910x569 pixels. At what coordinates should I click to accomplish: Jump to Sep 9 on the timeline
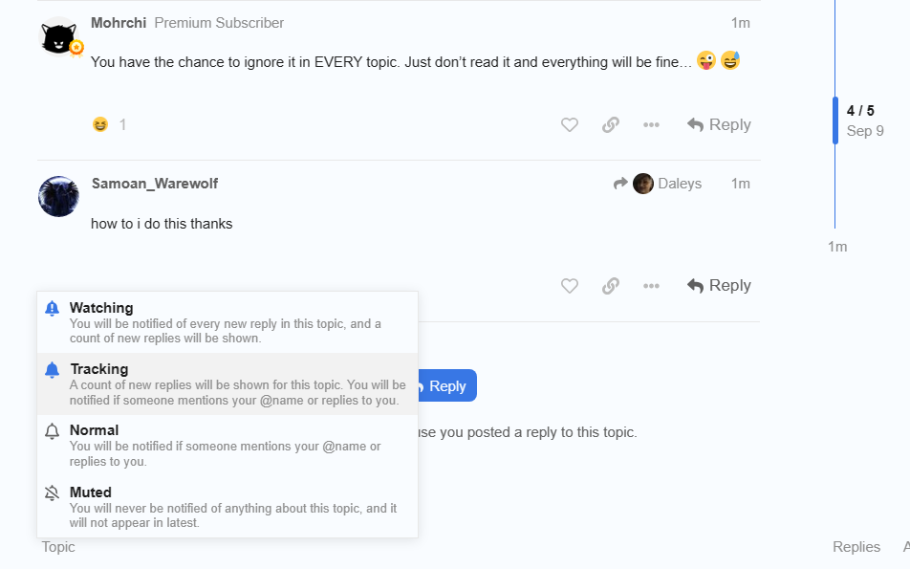click(x=865, y=131)
